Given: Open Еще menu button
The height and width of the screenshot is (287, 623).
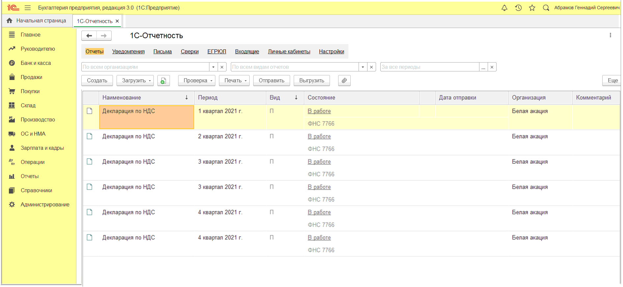Looking at the screenshot, I should pyautogui.click(x=612, y=81).
